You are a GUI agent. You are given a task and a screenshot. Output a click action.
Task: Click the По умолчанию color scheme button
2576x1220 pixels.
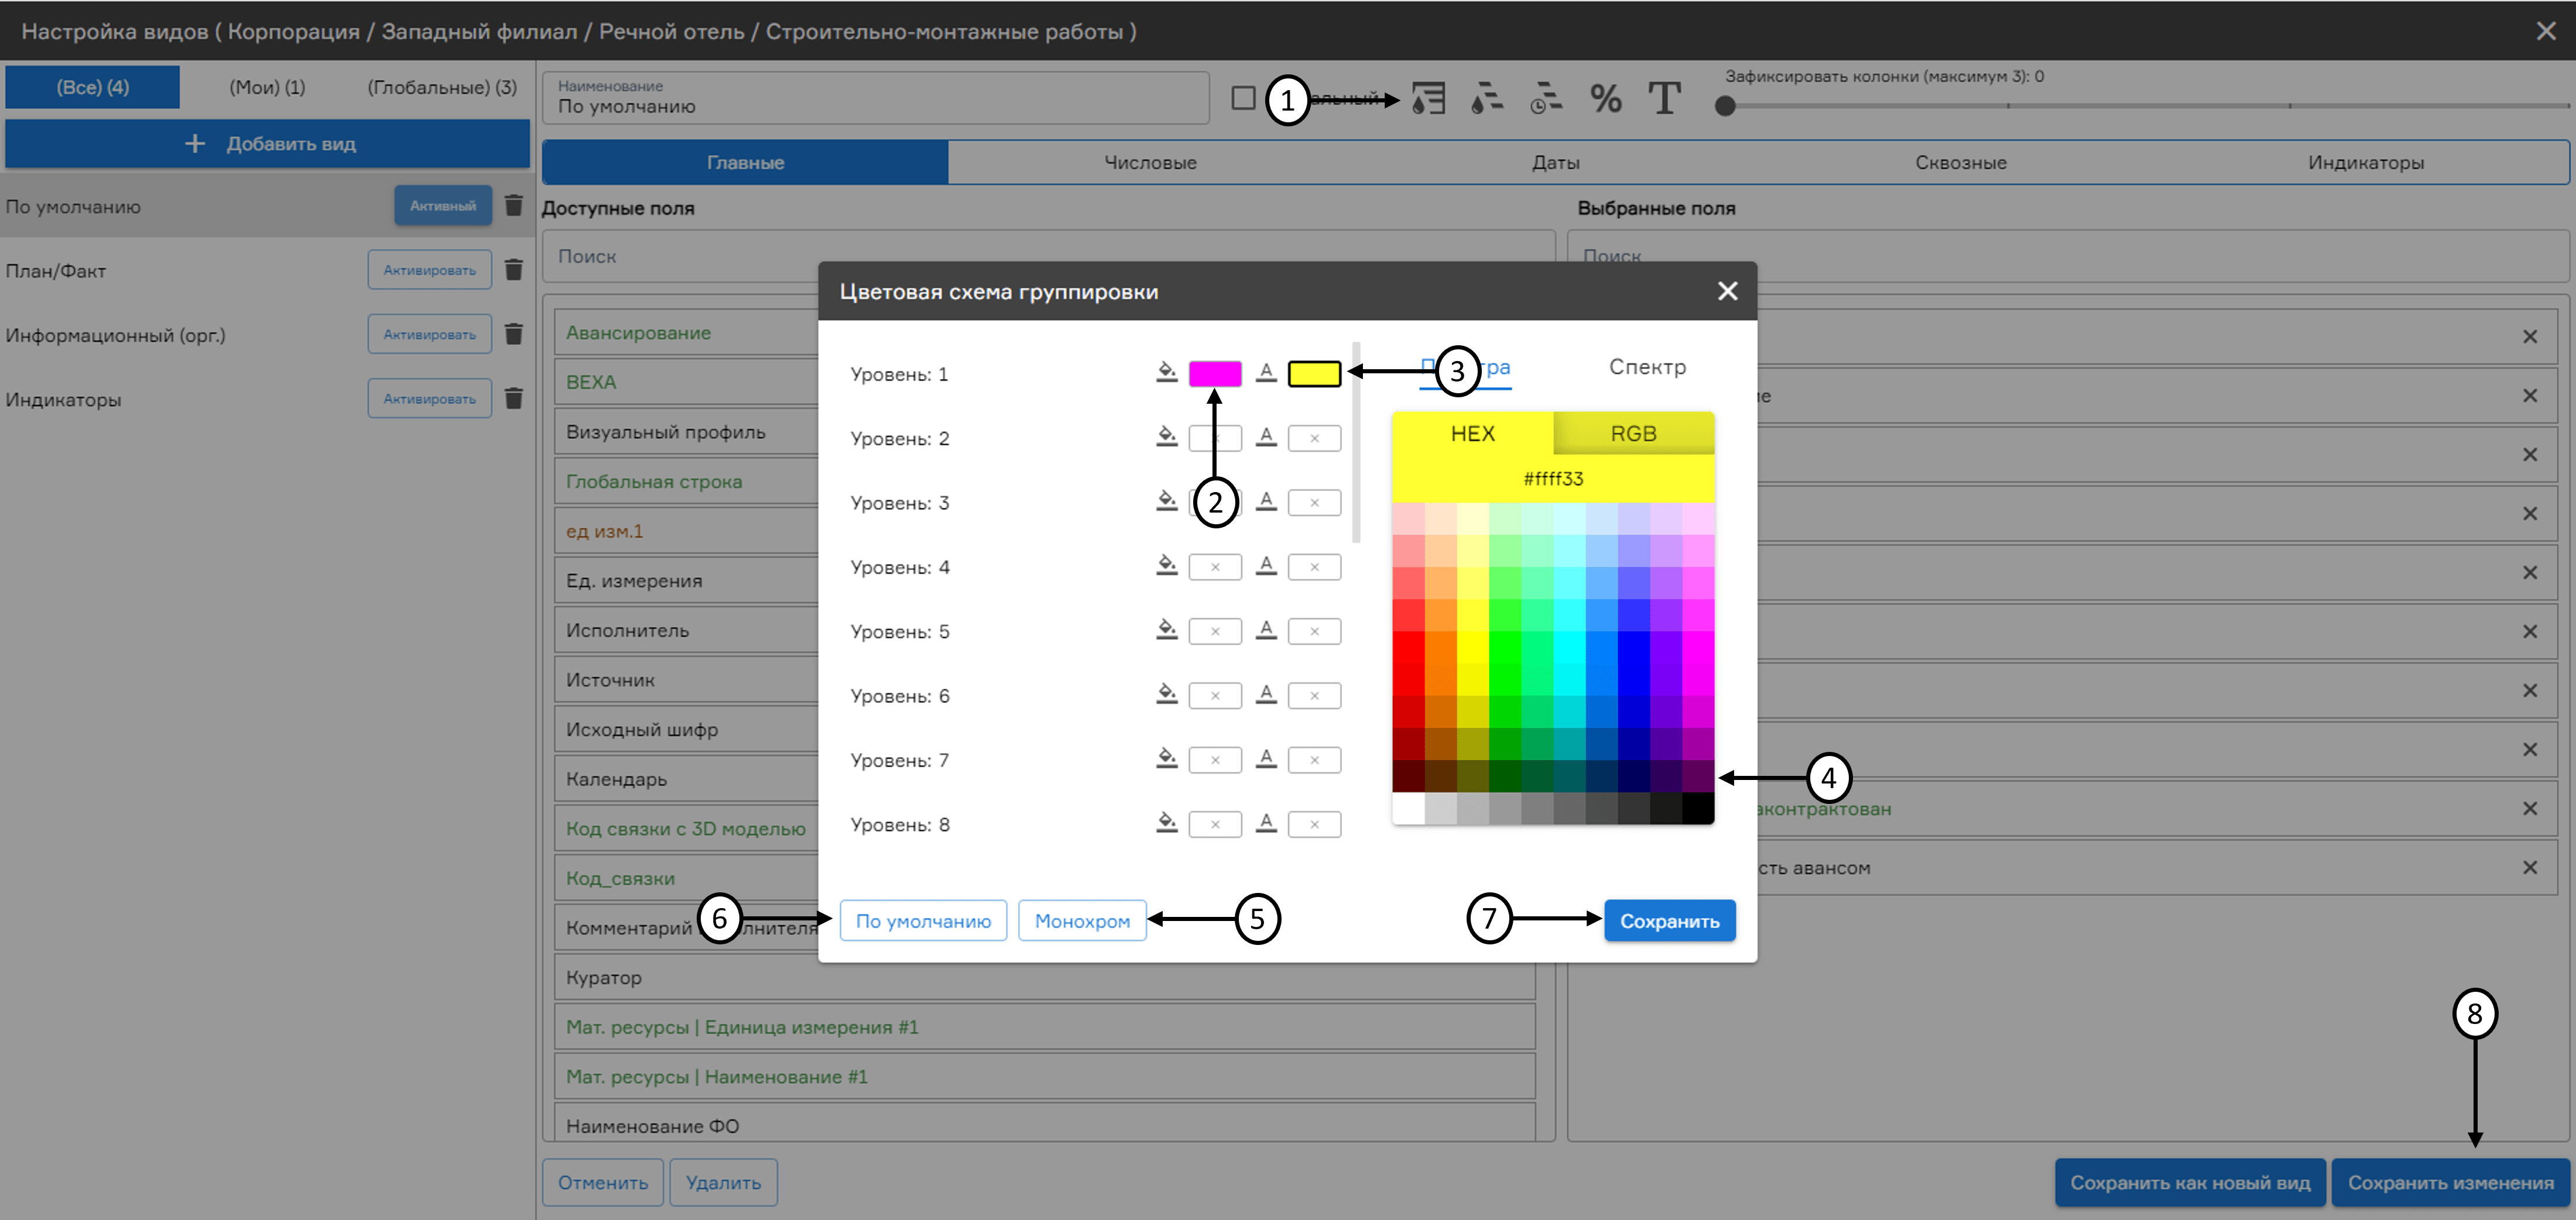[x=923, y=920]
